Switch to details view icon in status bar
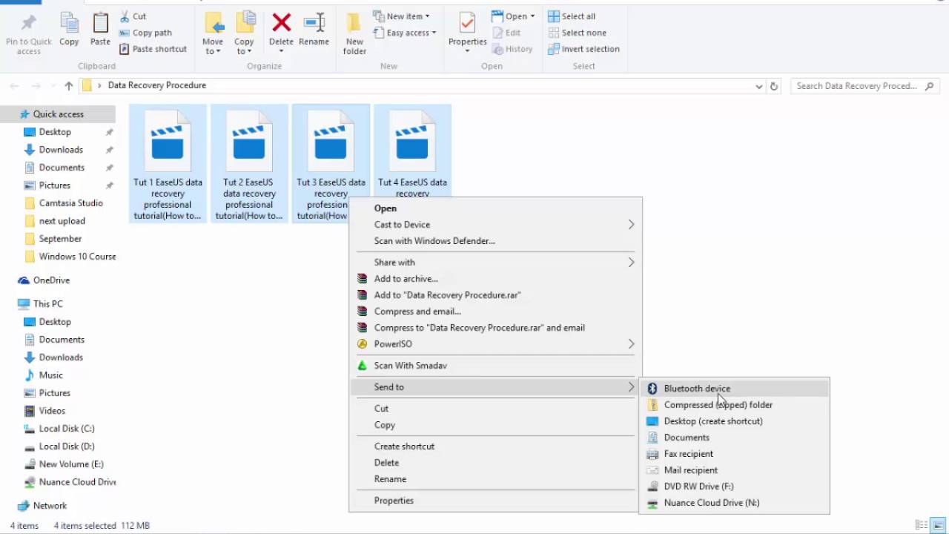 [x=922, y=525]
